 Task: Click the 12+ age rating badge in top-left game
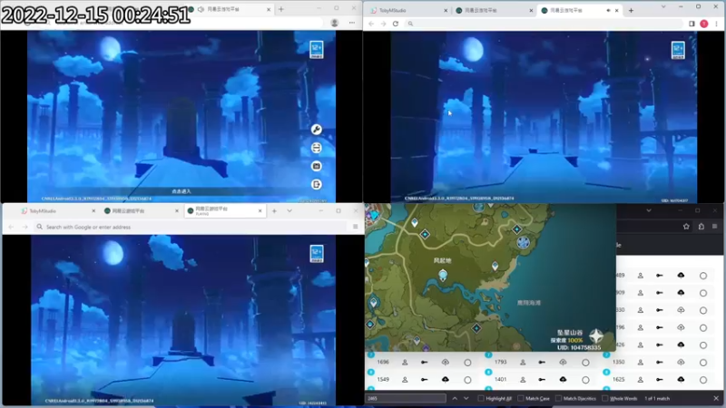point(317,50)
